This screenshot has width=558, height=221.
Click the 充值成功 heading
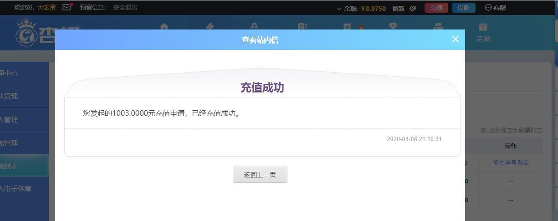[262, 88]
